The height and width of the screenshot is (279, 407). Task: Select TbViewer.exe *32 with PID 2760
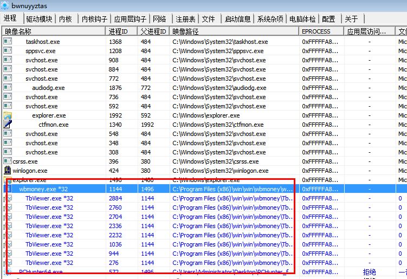pos(205,207)
